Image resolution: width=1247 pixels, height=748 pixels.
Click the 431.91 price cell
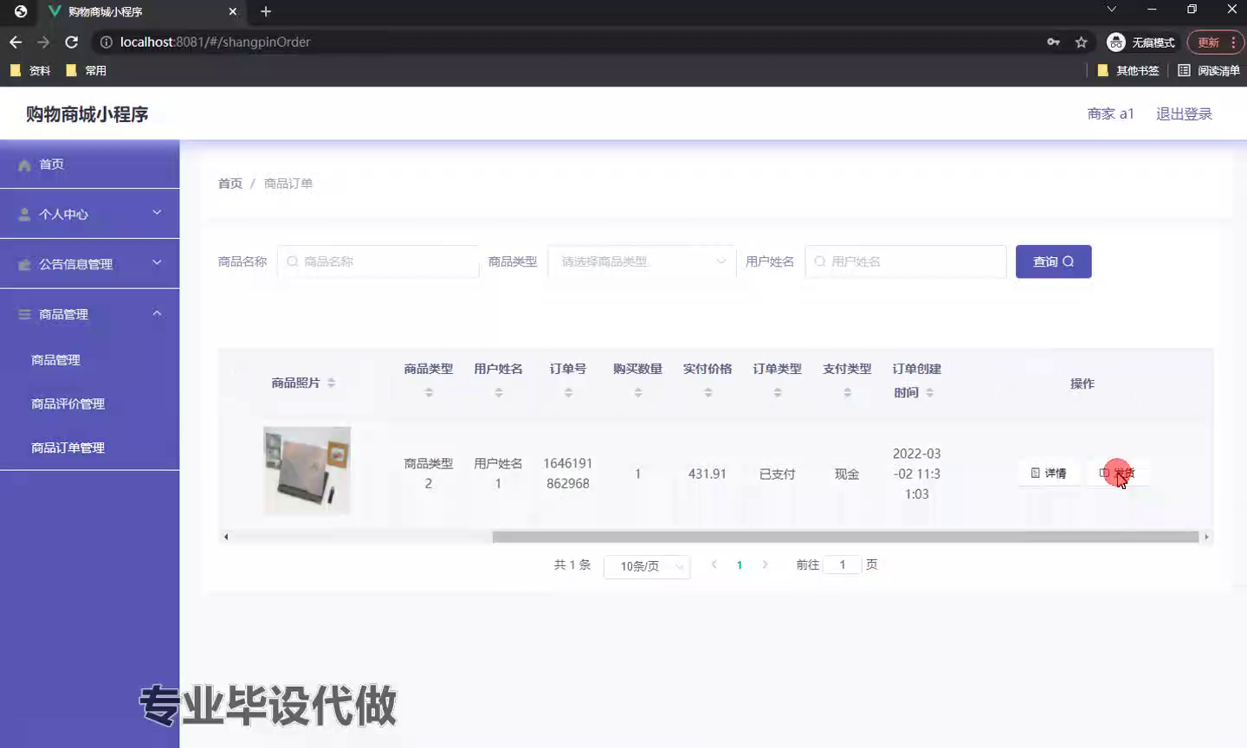point(707,474)
